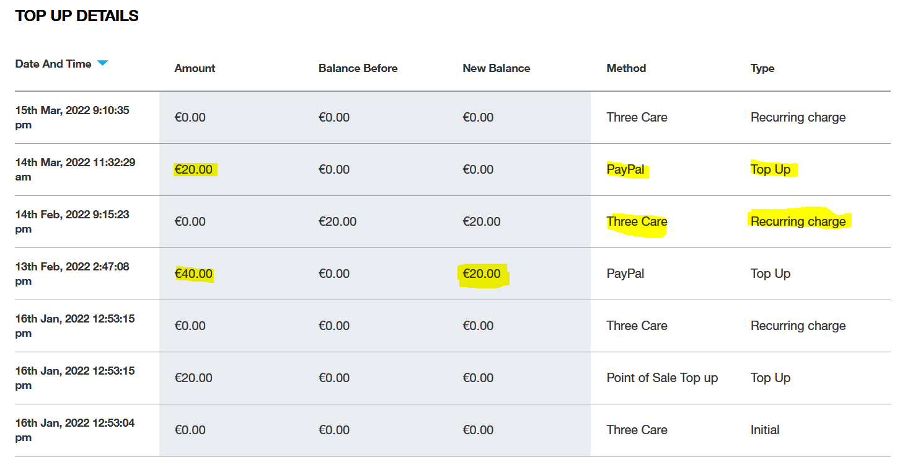Screen dimensions: 923x472
Task: Click the Balance Before column header
Action: [x=358, y=68]
